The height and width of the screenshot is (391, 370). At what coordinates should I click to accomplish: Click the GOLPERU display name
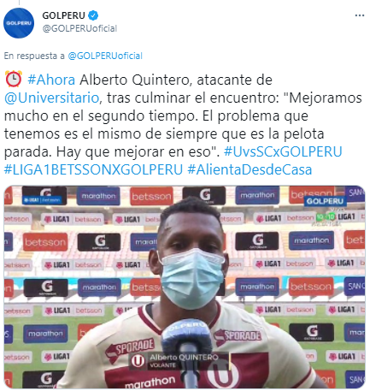click(x=63, y=15)
